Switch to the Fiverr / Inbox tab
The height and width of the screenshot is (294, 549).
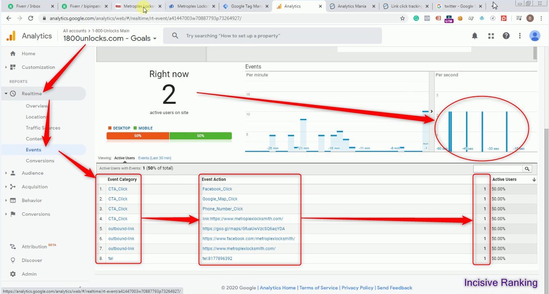tap(29, 6)
